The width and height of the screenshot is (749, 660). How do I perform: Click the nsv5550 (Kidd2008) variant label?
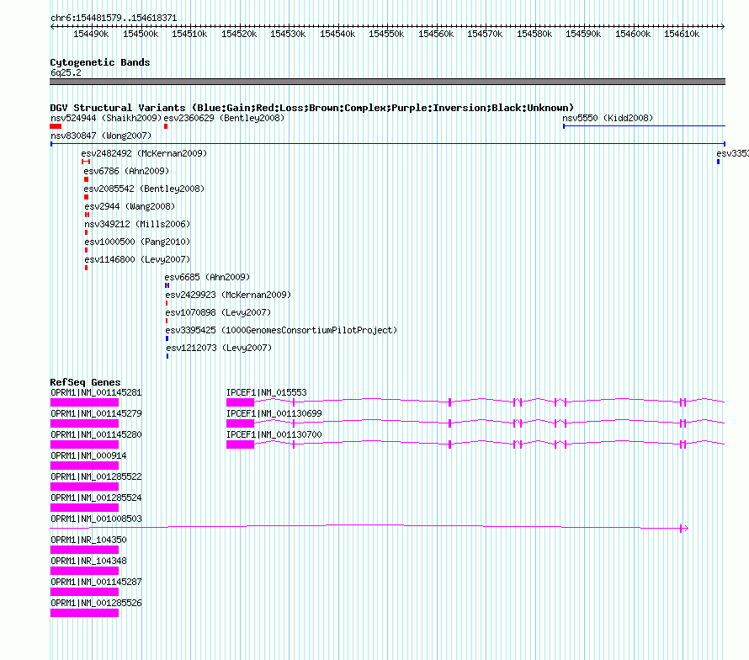tap(608, 118)
